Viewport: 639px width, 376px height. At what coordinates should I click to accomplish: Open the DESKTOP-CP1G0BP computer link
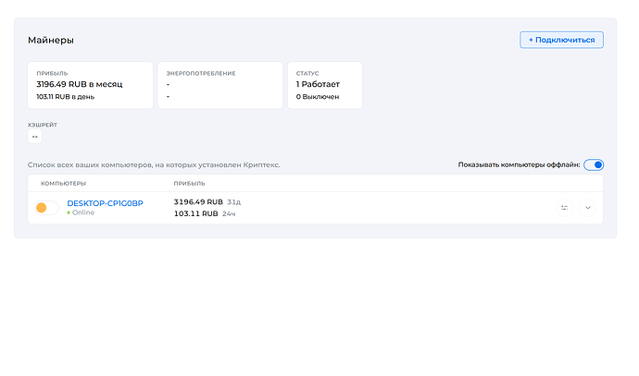[x=105, y=202]
